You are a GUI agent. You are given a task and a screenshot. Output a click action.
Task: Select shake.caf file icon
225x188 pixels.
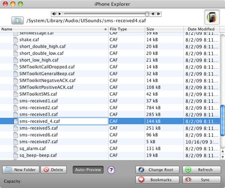[16, 40]
